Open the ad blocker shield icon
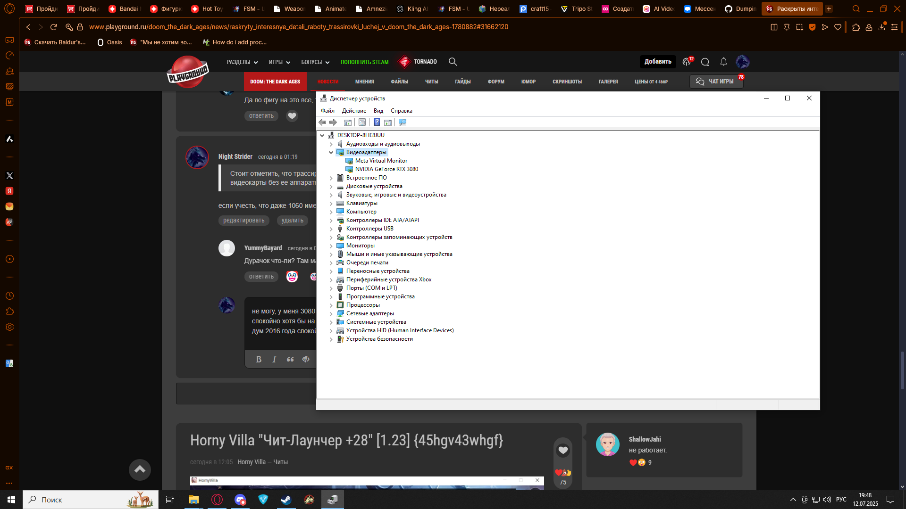The image size is (906, 509). point(812,27)
